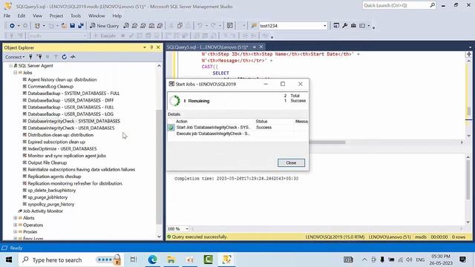Open the test1234 find combo box dropdown
The width and height of the screenshot is (475, 267).
(x=325, y=26)
